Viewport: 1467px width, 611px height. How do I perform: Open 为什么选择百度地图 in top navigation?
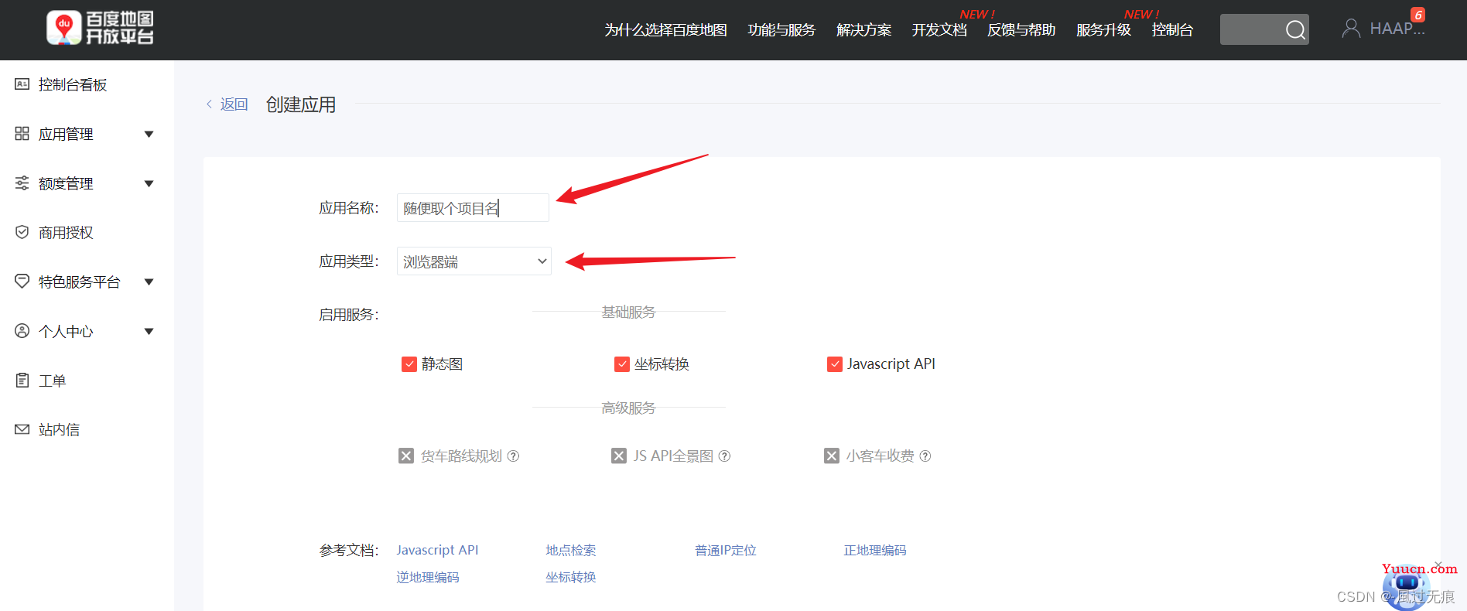click(x=665, y=30)
